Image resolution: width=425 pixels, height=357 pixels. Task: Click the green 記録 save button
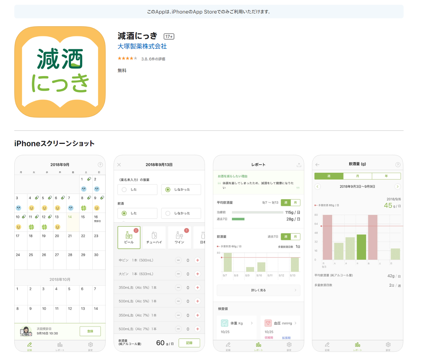click(x=189, y=343)
